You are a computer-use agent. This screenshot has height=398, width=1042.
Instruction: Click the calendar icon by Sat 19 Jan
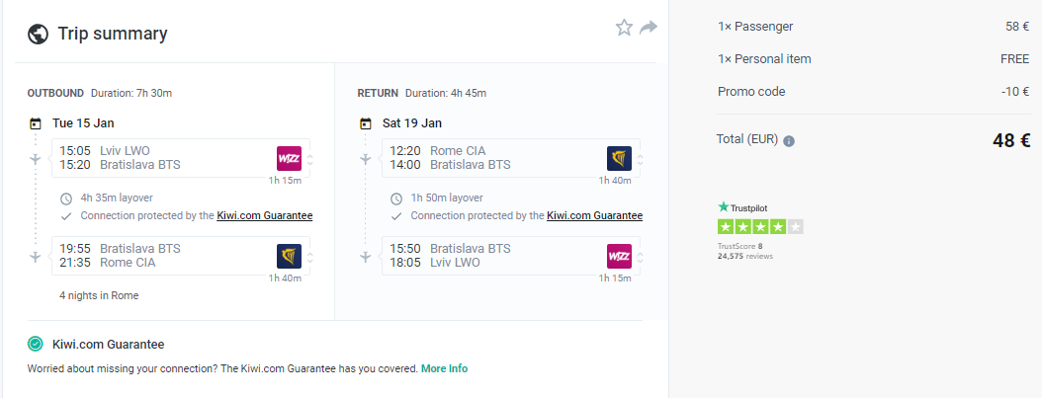pyautogui.click(x=366, y=124)
